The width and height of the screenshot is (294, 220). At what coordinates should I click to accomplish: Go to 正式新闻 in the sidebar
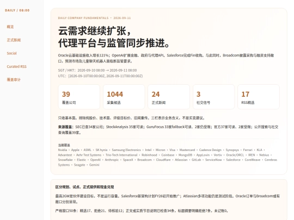tap(14, 40)
